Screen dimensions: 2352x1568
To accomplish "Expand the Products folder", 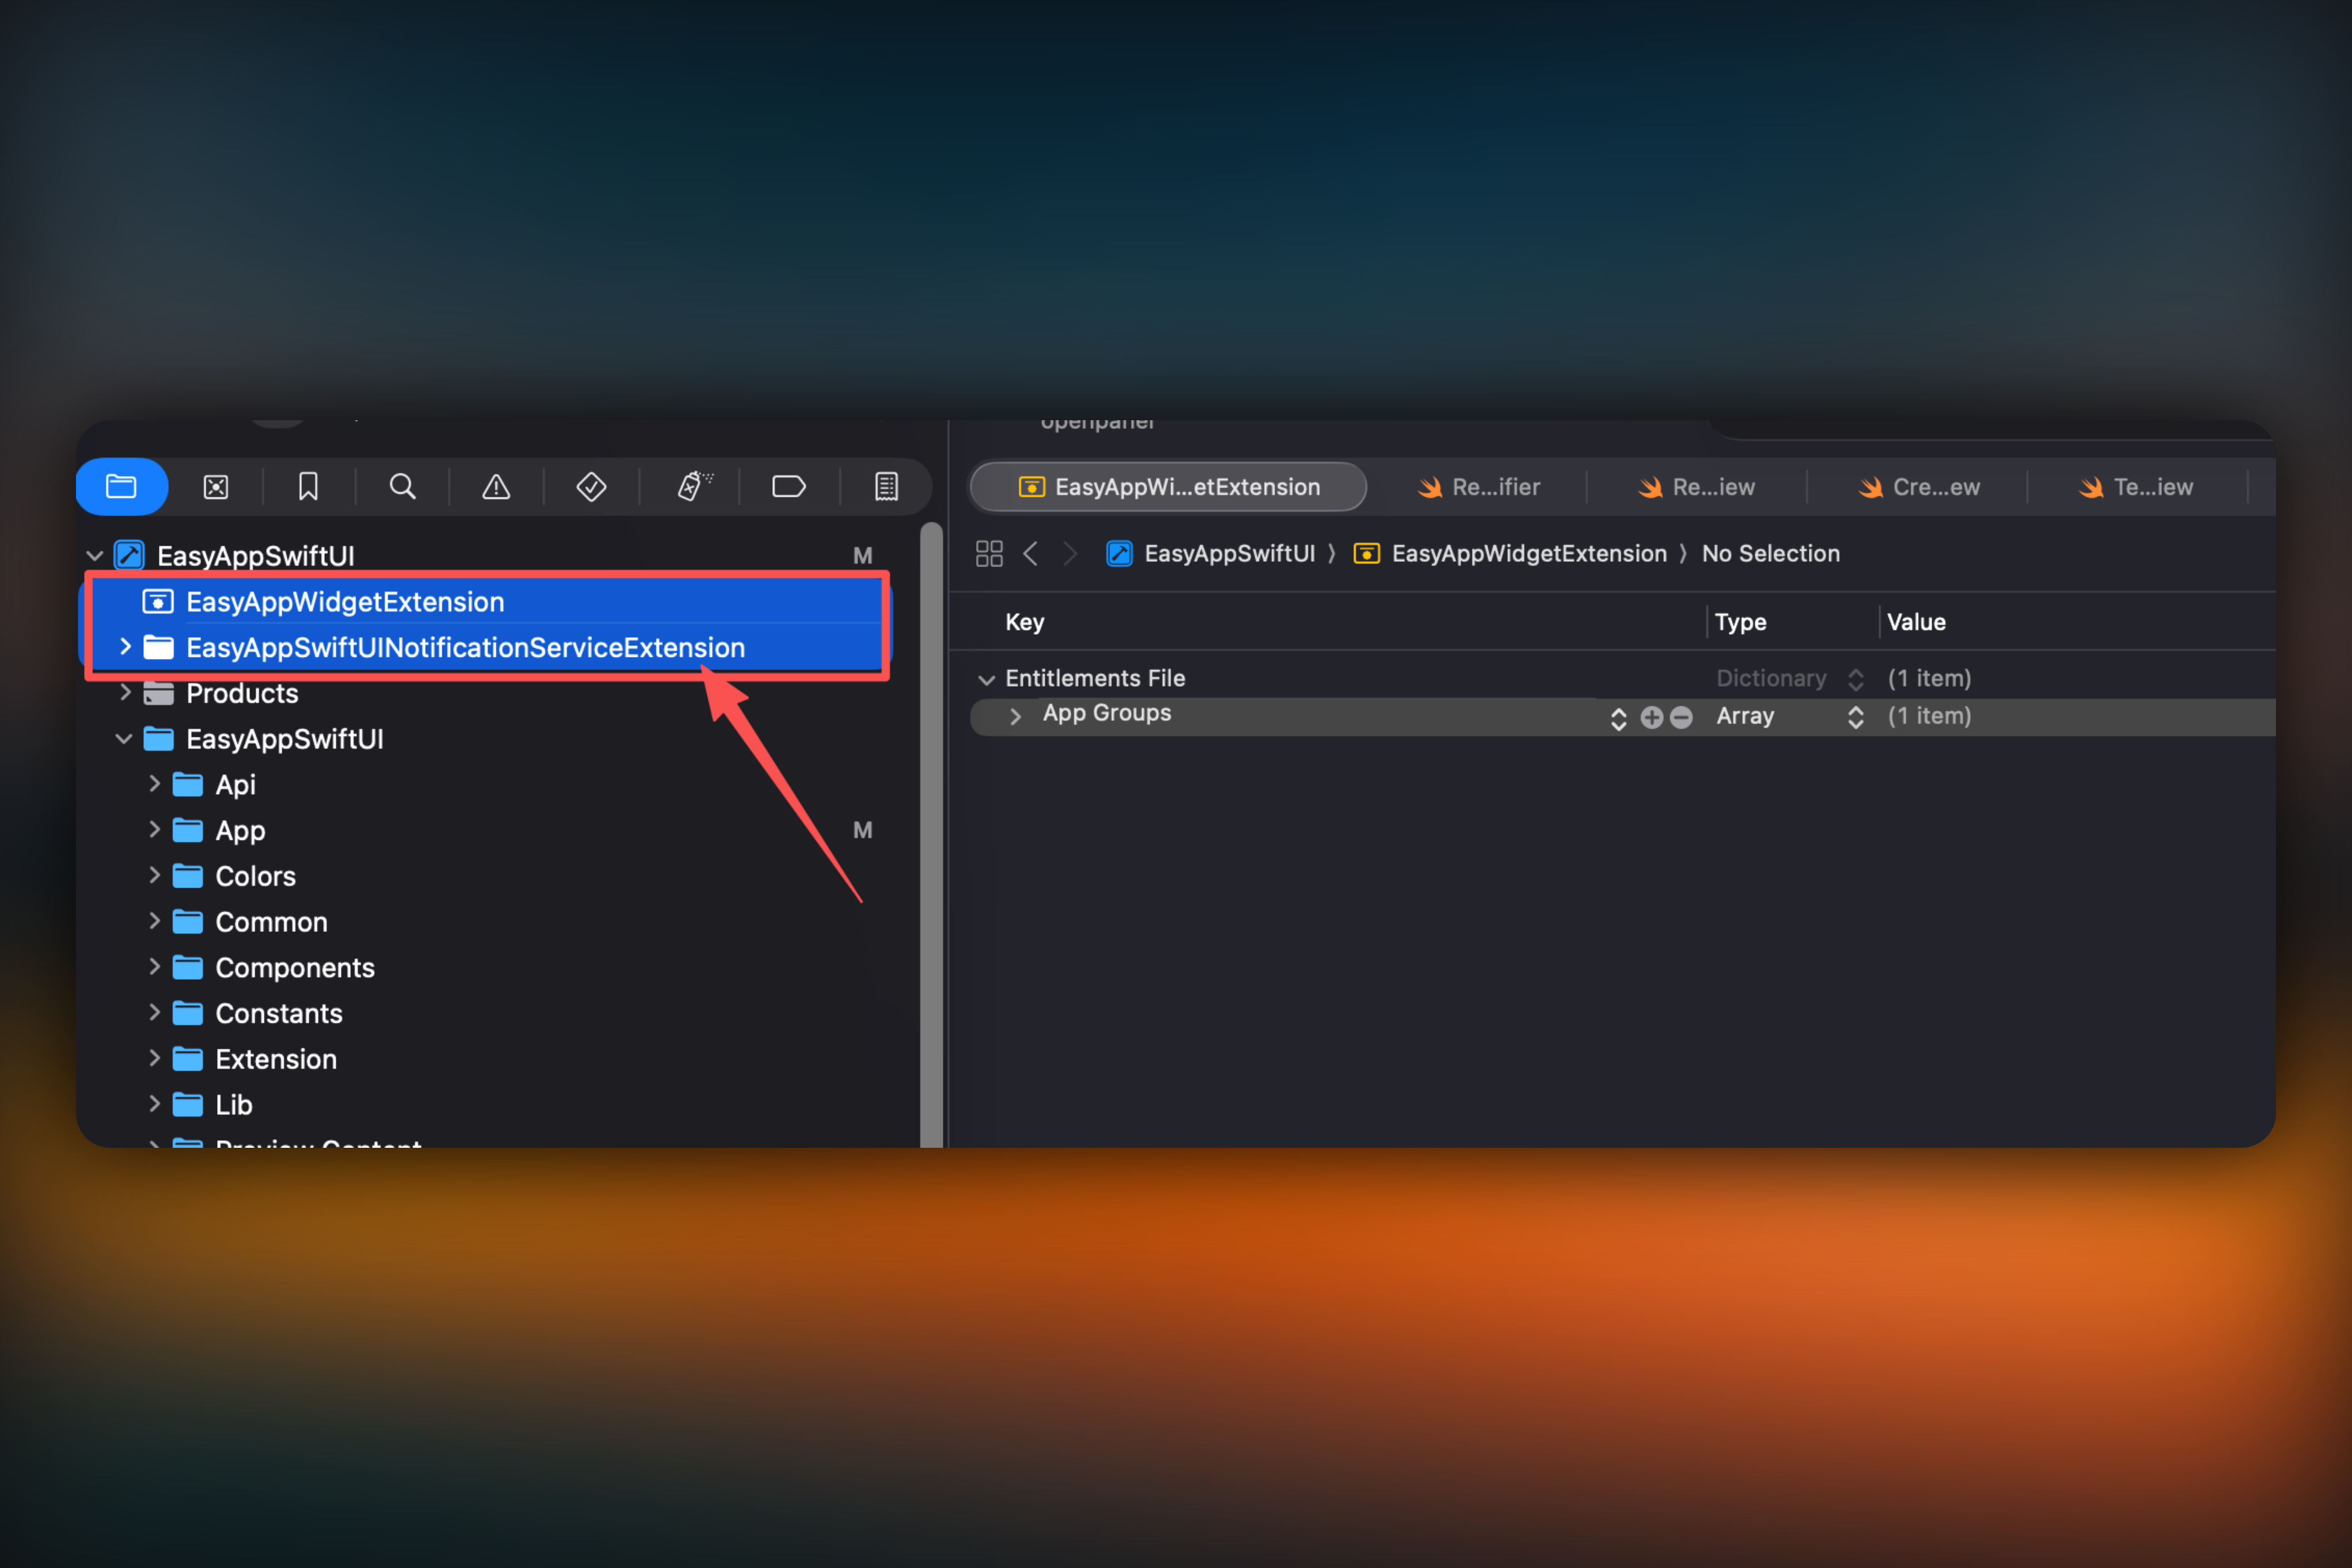I will click(x=125, y=692).
